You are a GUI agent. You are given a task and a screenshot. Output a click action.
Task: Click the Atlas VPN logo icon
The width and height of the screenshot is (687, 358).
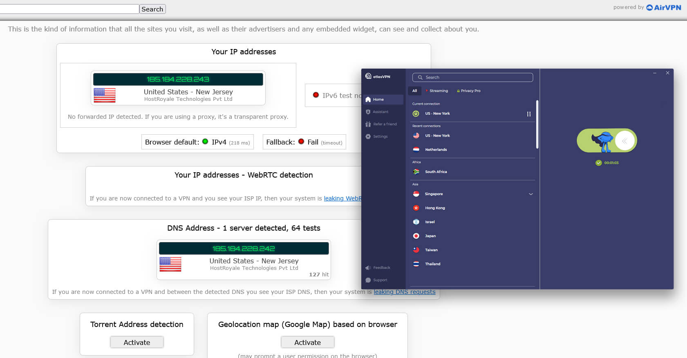368,76
